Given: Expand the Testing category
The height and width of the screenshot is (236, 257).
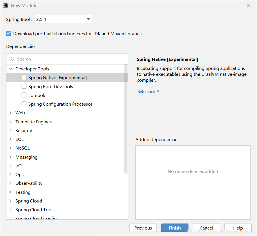Looking at the screenshot, I should [10, 192].
